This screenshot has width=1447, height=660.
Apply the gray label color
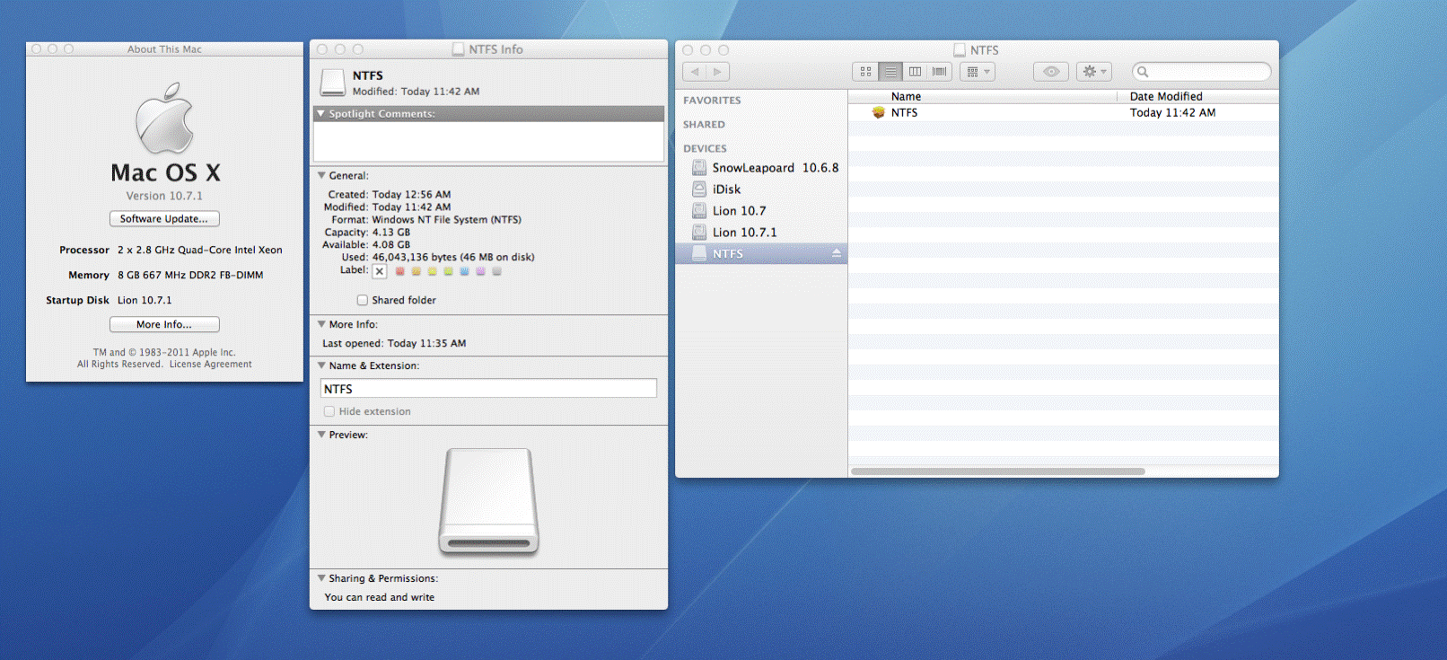pos(496,271)
